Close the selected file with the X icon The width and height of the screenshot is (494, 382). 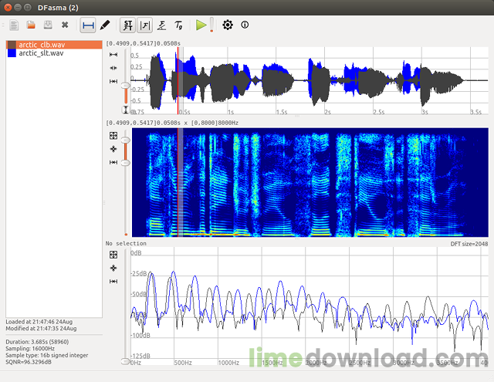(x=65, y=25)
